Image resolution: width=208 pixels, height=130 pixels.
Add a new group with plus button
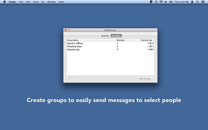[x=69, y=79]
